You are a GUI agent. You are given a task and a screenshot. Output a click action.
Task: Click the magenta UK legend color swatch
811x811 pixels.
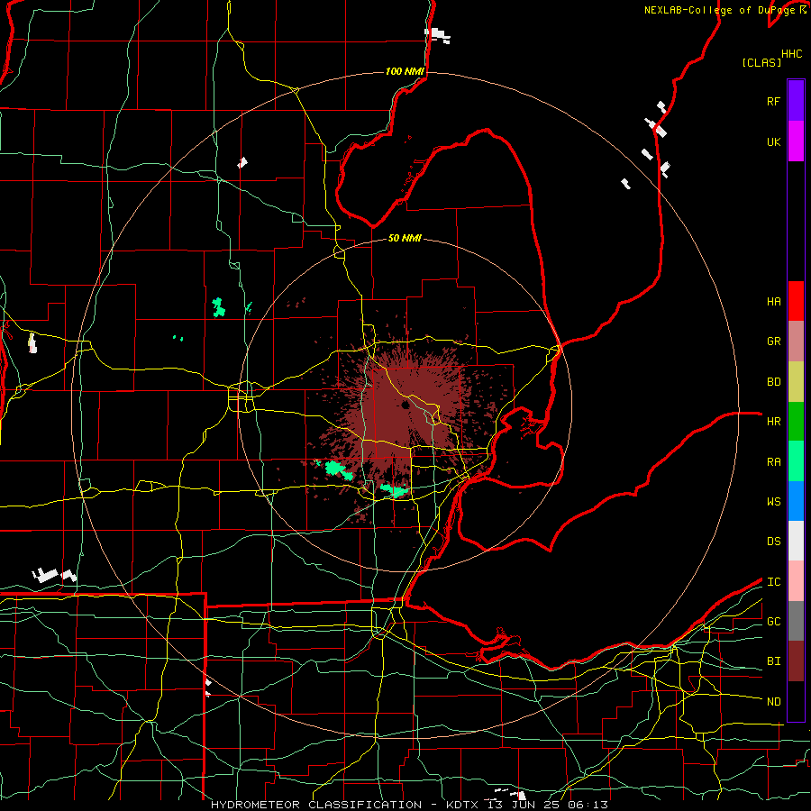point(796,141)
